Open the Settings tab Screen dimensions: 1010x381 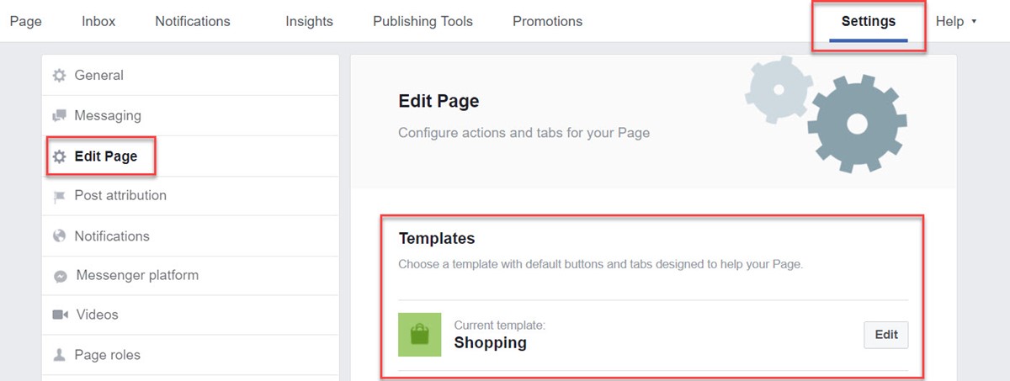pyautogui.click(x=868, y=22)
